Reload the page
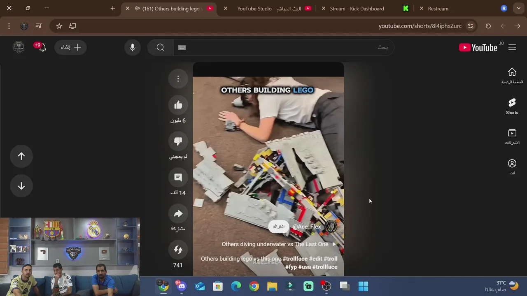Image resolution: width=527 pixels, height=296 pixels. pos(488,26)
